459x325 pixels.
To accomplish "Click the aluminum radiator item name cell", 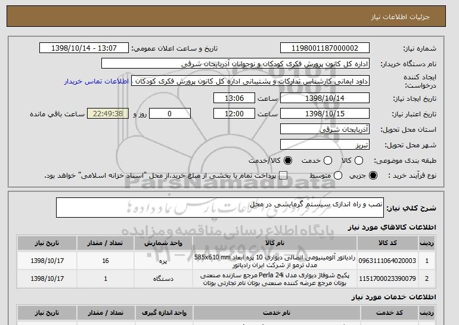I will 275,261.
